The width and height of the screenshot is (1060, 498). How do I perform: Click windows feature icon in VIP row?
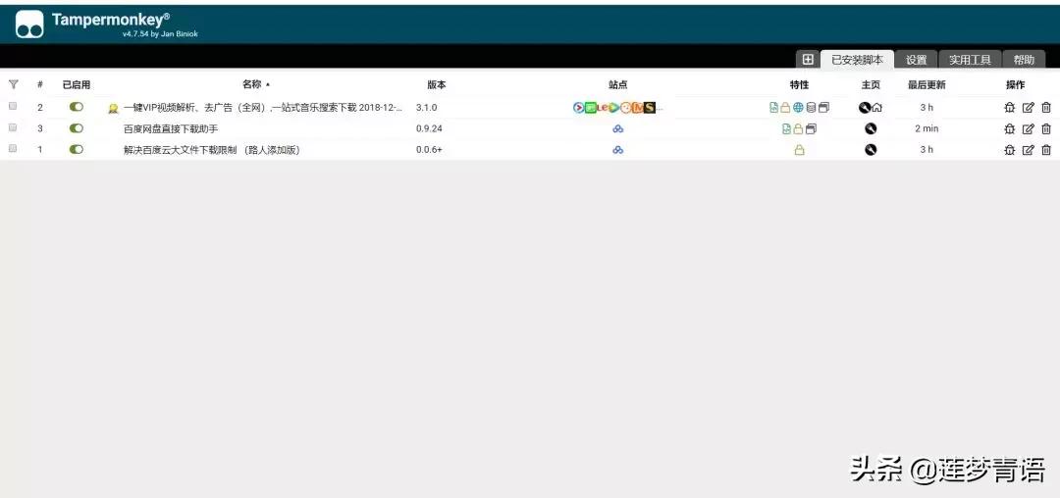click(x=823, y=107)
